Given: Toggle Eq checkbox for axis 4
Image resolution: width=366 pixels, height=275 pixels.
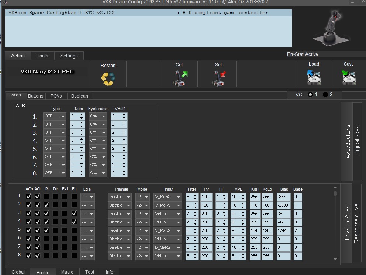Looking at the screenshot, I should (x=74, y=222).
